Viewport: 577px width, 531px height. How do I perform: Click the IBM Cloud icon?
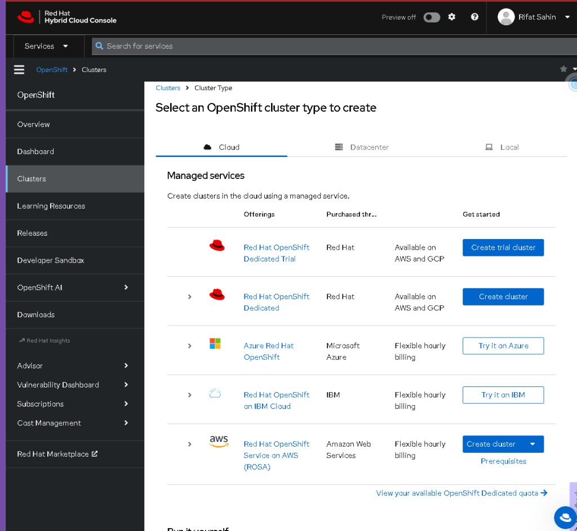pos(215,393)
